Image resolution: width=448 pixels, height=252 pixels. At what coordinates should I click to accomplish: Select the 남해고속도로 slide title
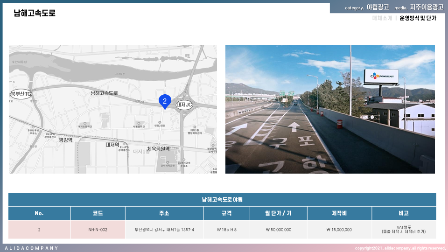pyautogui.click(x=35, y=14)
